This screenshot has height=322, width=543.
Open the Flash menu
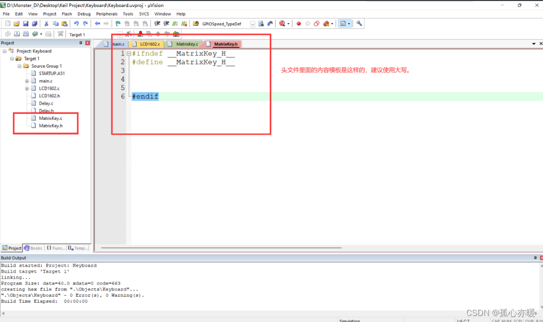click(x=67, y=14)
